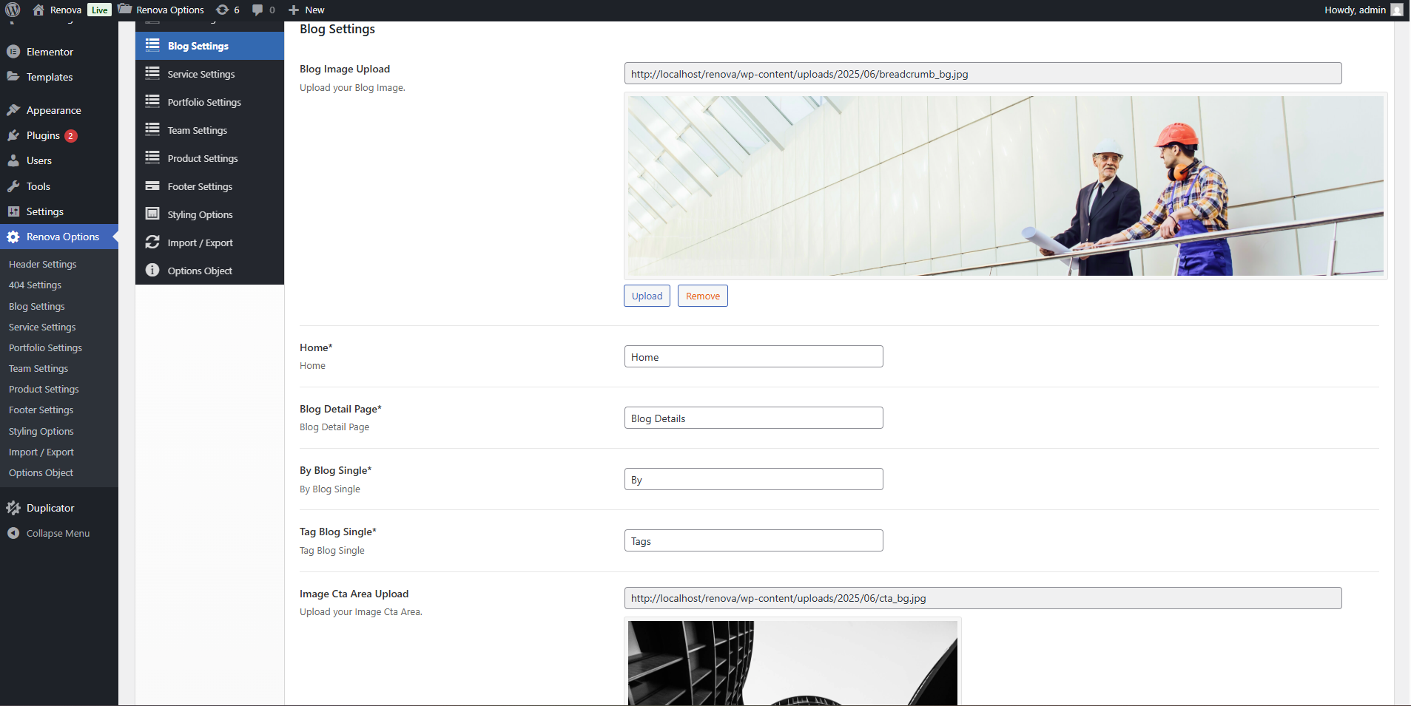Image resolution: width=1411 pixels, height=706 pixels.
Task: Click the Import / Export refresh icon
Action: (x=152, y=242)
